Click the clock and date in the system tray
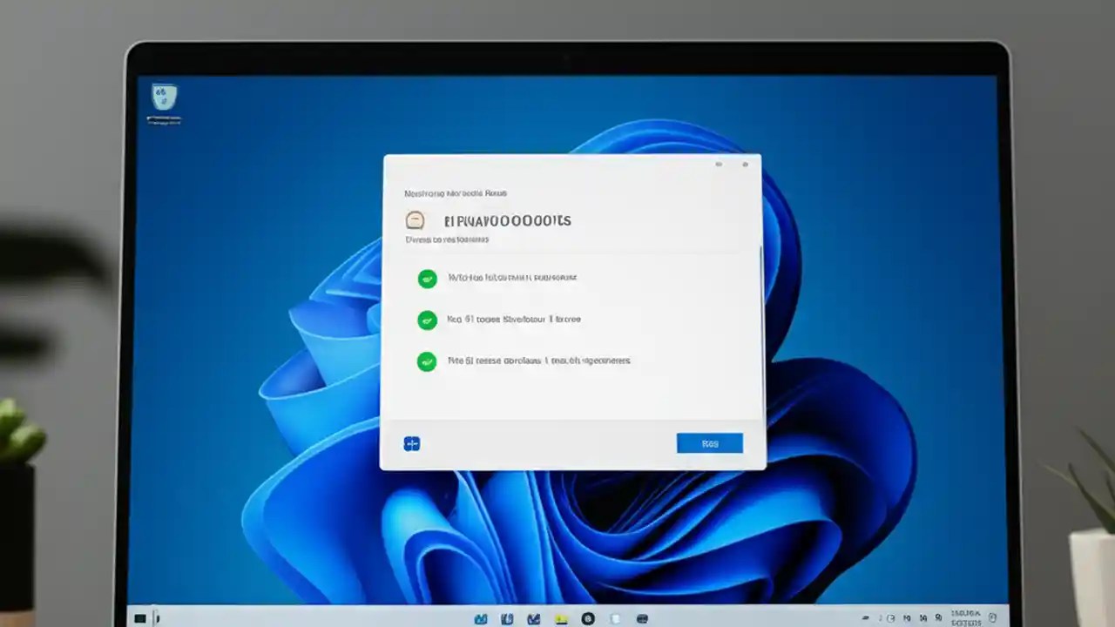Screen dimensions: 1115x627 (967, 617)
